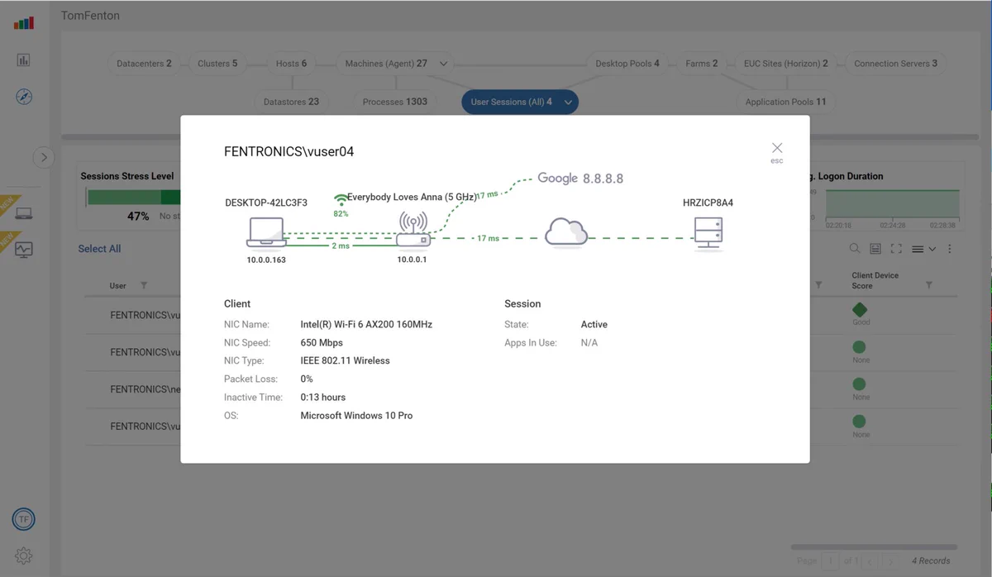Viewport: 992px width, 577px height.
Task: Select the Processes 1303 node
Action: point(395,102)
